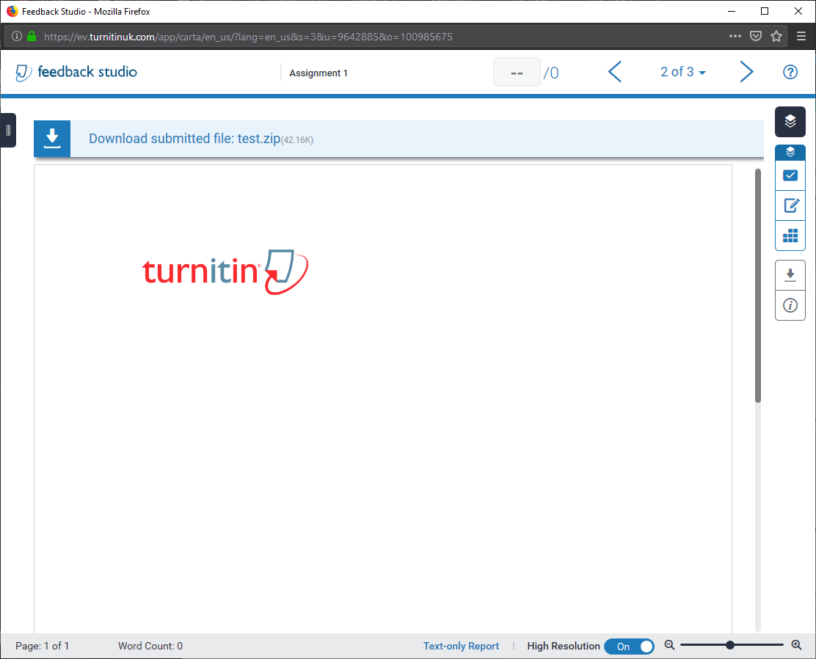Image resolution: width=816 pixels, height=659 pixels.
Task: Click the sidebar download icon
Action: [x=790, y=275]
